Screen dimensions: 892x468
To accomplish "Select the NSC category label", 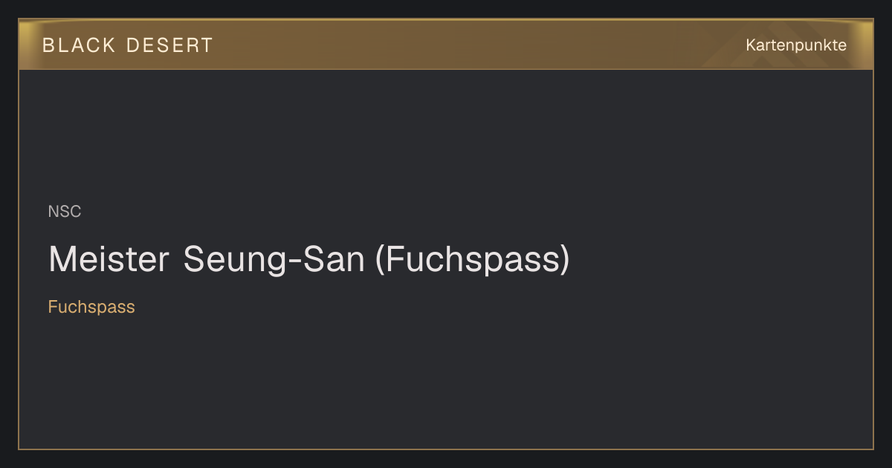I will pyautogui.click(x=65, y=212).
